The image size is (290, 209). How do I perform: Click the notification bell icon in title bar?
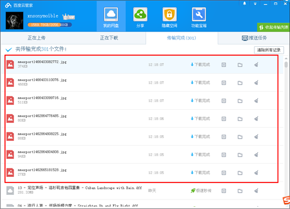(x=244, y=3)
